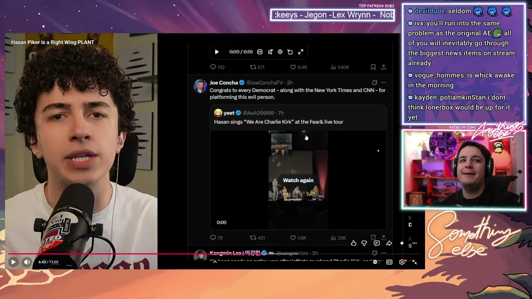Click devildude's chat message 'seldom'
Screen dimensions: 532x299
pyautogui.click(x=460, y=11)
